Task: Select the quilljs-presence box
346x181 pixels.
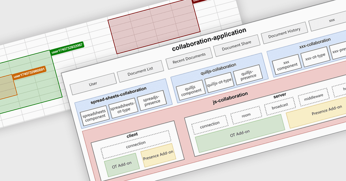Action: click(249, 74)
